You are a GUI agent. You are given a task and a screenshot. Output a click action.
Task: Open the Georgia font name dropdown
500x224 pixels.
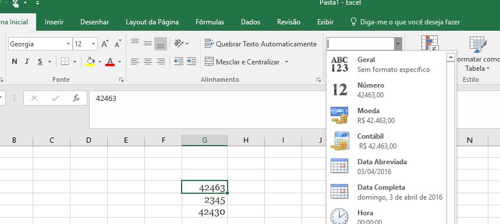(x=69, y=44)
